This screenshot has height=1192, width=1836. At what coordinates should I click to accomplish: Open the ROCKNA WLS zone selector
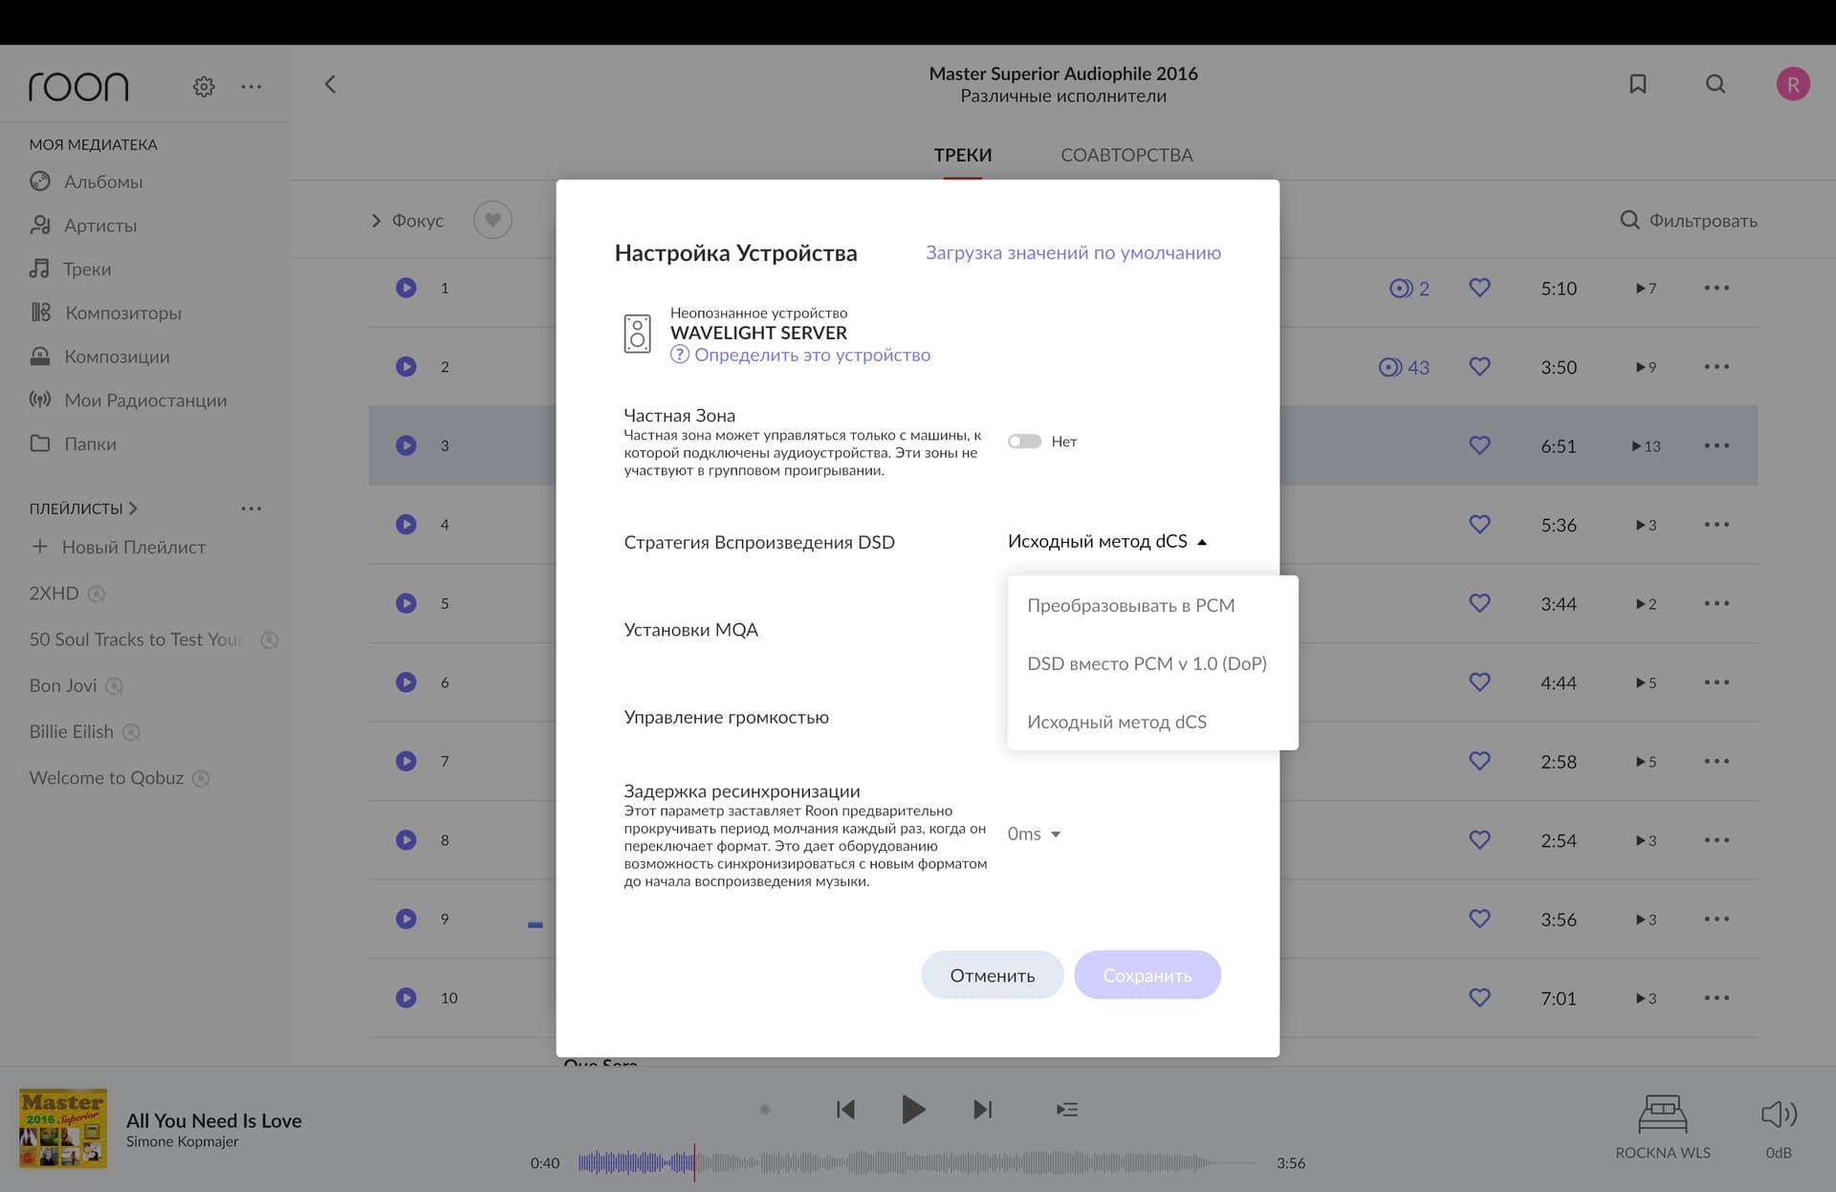click(x=1663, y=1127)
